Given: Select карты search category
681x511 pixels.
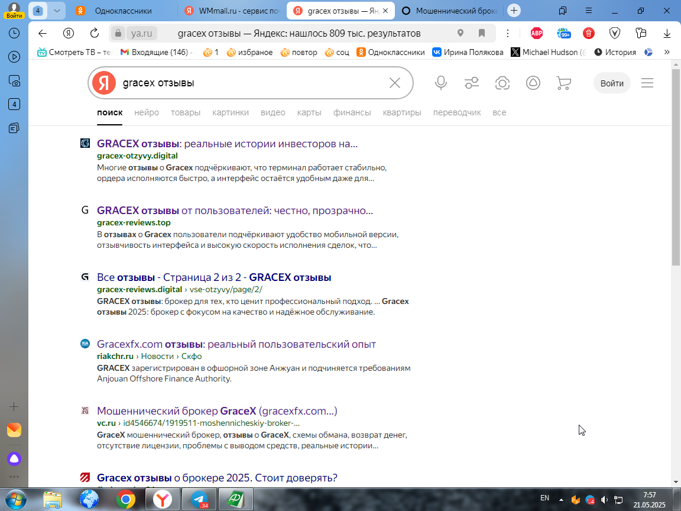Looking at the screenshot, I should click(x=309, y=112).
